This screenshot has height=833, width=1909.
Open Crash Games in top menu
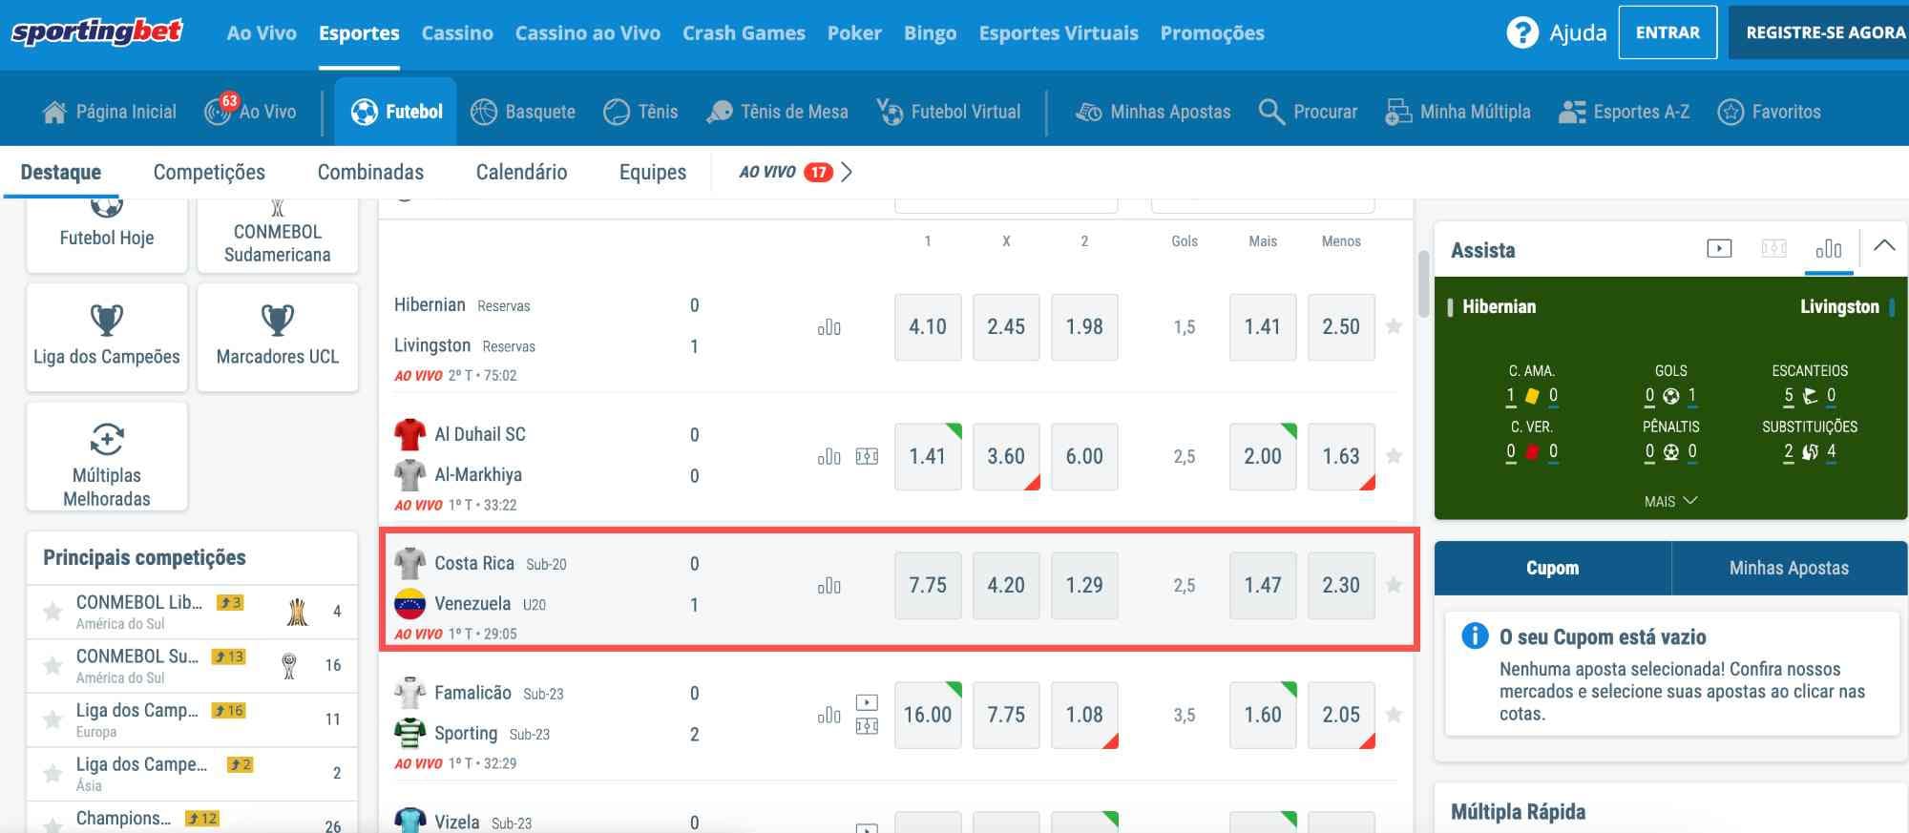[744, 33]
